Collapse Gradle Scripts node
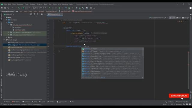 click(x=4, y=40)
